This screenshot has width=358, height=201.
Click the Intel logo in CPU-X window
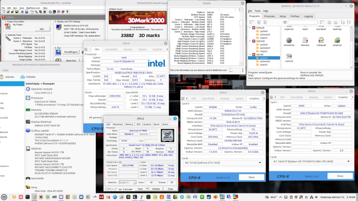(157, 63)
